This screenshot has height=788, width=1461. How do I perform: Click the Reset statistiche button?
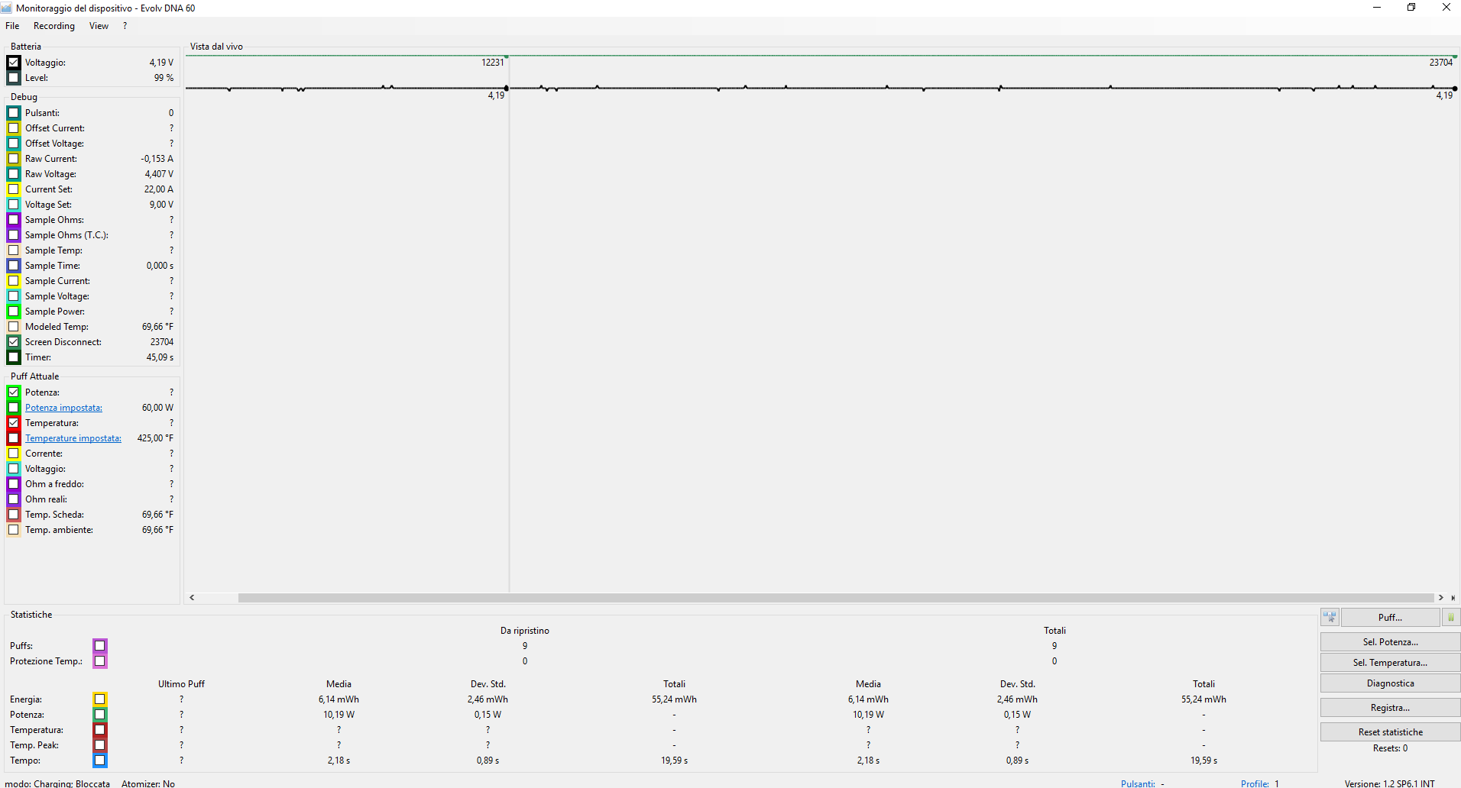click(1390, 732)
